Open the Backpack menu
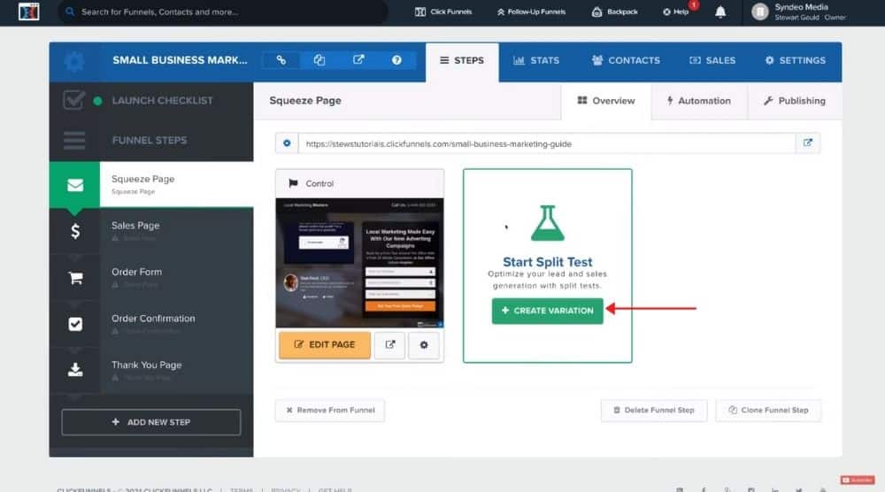The width and height of the screenshot is (885, 492). [x=615, y=12]
